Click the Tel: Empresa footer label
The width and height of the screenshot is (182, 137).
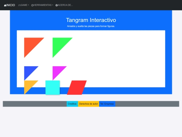107,104
